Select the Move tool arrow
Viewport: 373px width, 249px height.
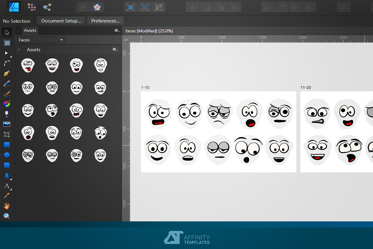[x=7, y=32]
